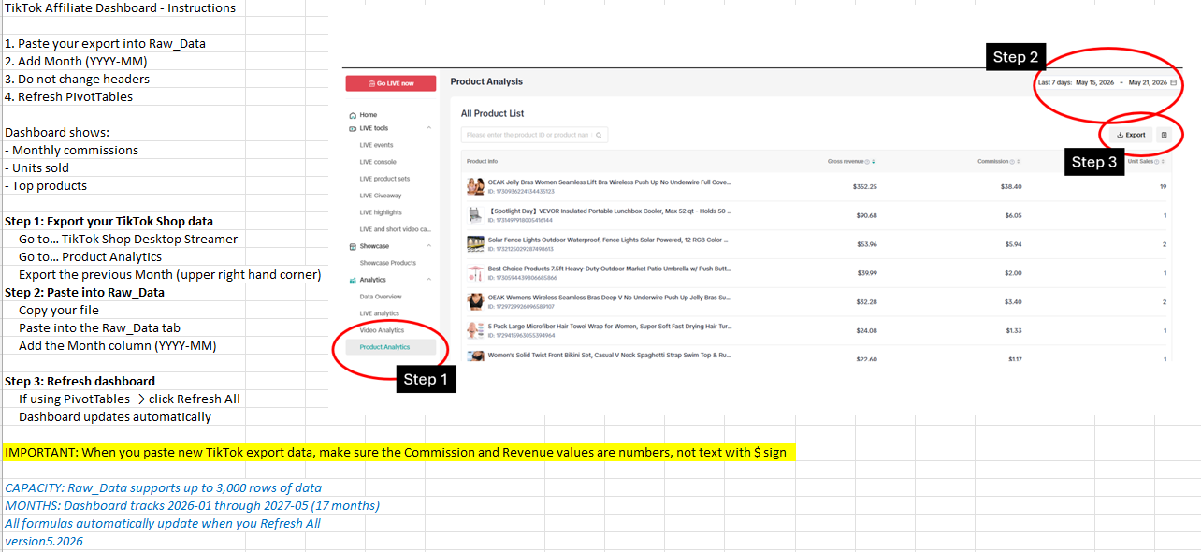The image size is (1201, 552).
Task: Click the 19 unit sales value
Action: coord(1164,186)
